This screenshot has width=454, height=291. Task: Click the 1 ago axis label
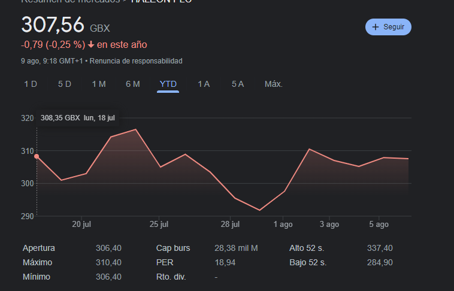click(x=283, y=224)
